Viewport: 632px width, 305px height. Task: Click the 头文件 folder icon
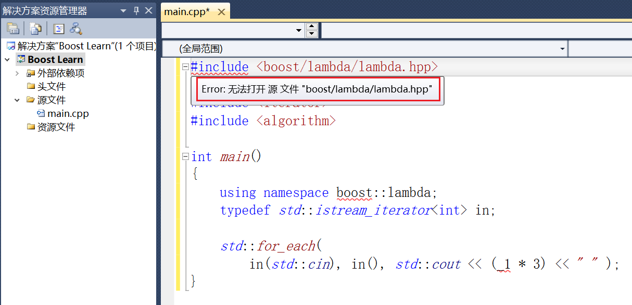pyautogui.click(x=31, y=86)
